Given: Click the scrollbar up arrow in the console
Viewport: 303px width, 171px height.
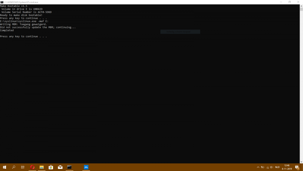Looking at the screenshot, I should [301, 6].
